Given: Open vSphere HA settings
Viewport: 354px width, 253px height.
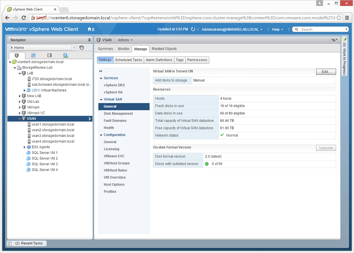Looking at the screenshot, I should [113, 92].
